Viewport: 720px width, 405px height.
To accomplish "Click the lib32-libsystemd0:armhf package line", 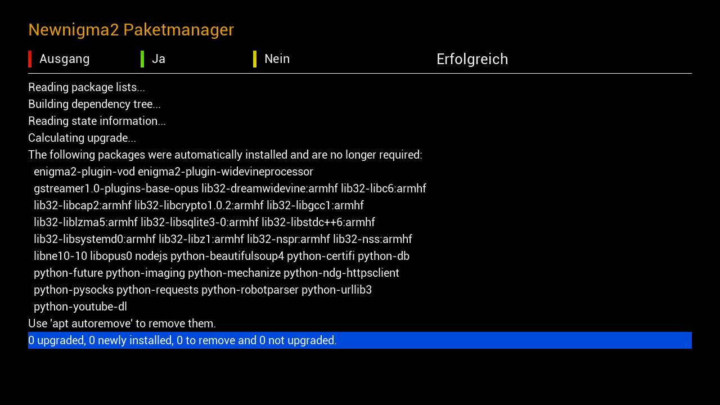I will pos(223,239).
